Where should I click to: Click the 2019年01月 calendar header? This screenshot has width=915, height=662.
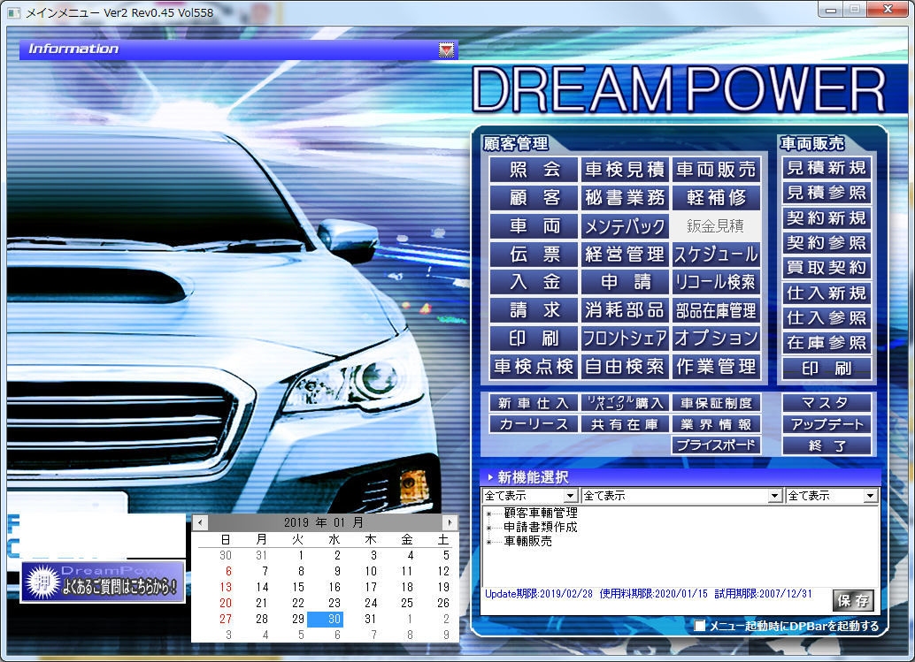(x=324, y=522)
